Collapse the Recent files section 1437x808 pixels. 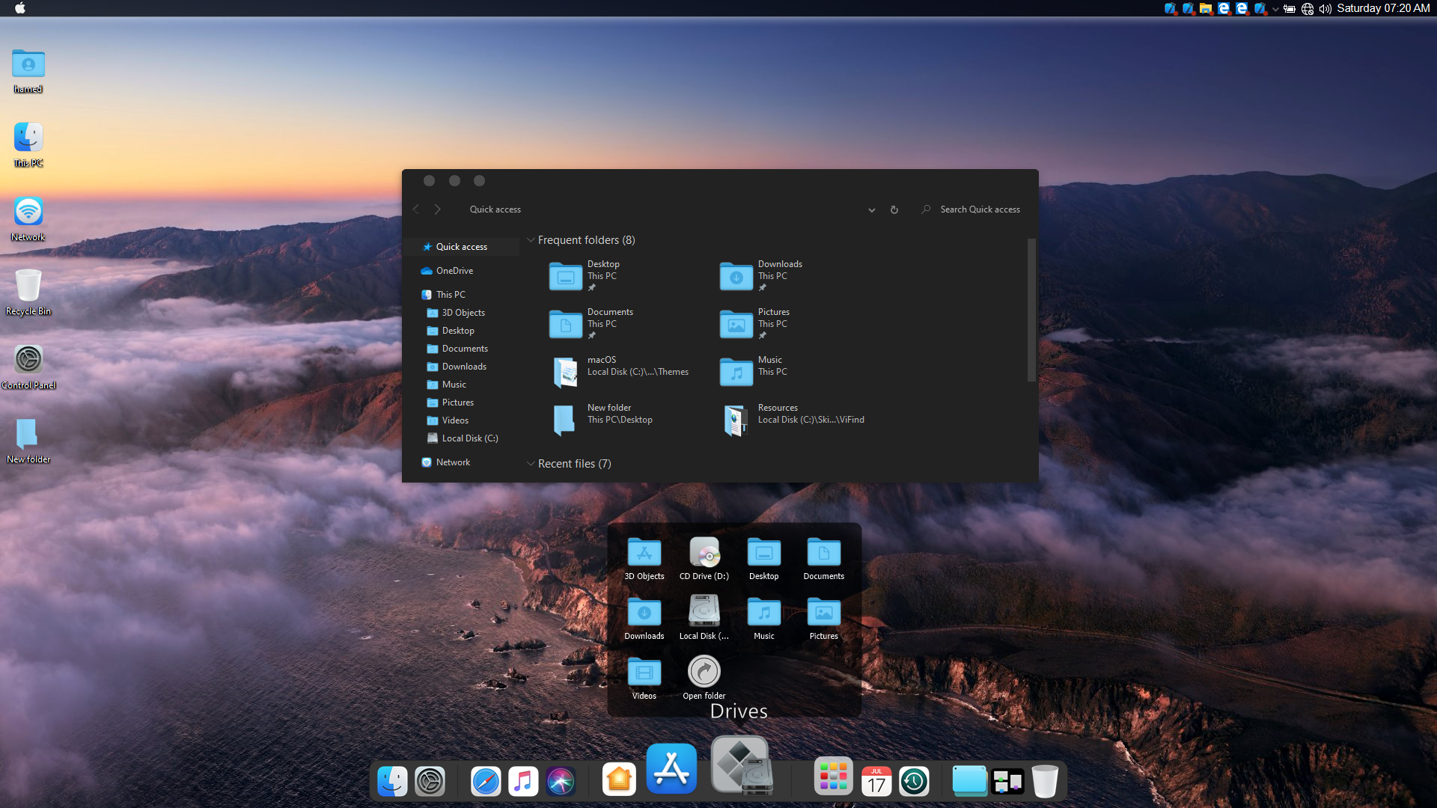531,464
